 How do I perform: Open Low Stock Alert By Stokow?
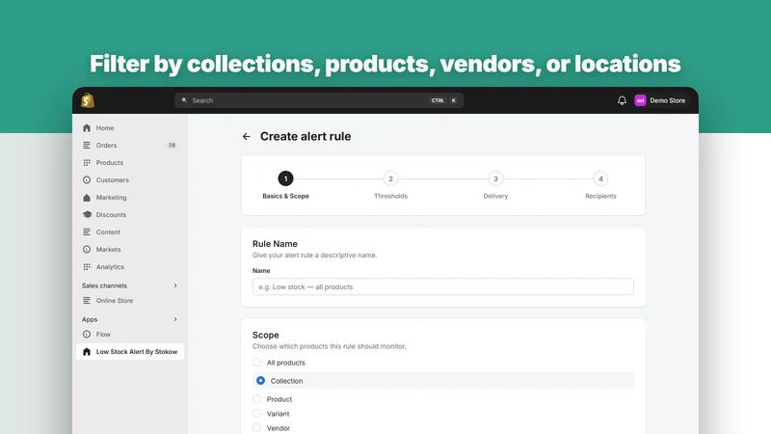click(130, 352)
